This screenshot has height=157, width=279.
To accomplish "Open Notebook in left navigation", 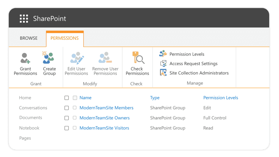I will click(29, 128).
